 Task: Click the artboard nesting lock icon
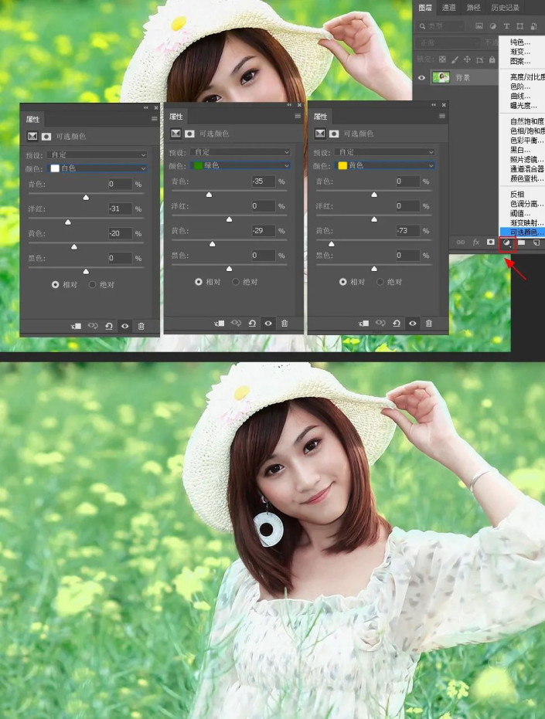pos(480,59)
